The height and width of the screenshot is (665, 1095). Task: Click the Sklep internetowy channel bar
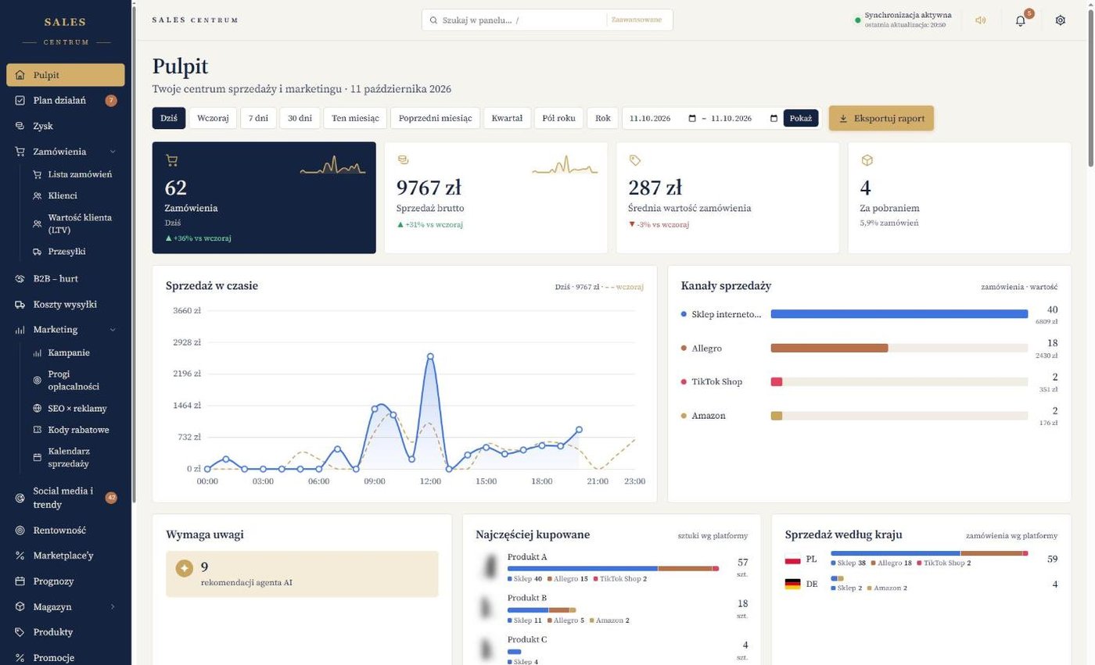pos(899,314)
